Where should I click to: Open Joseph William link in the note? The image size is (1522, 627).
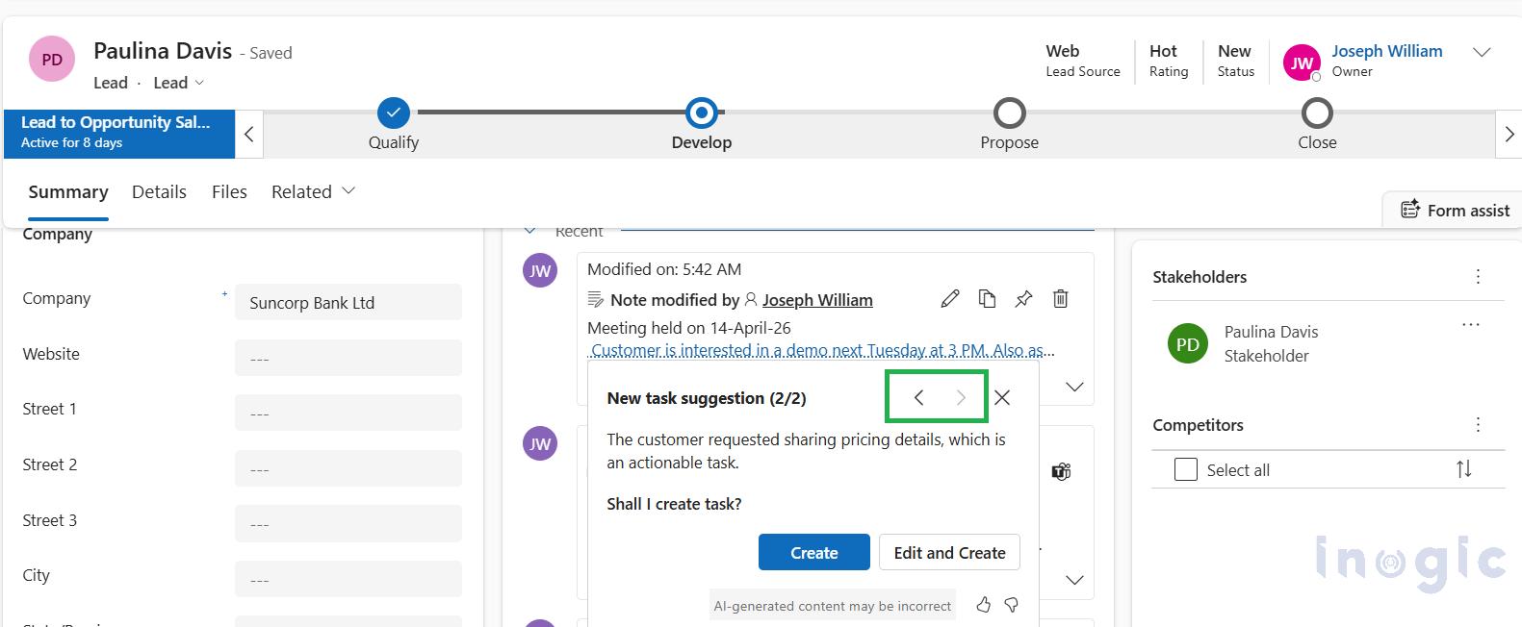pyautogui.click(x=817, y=300)
